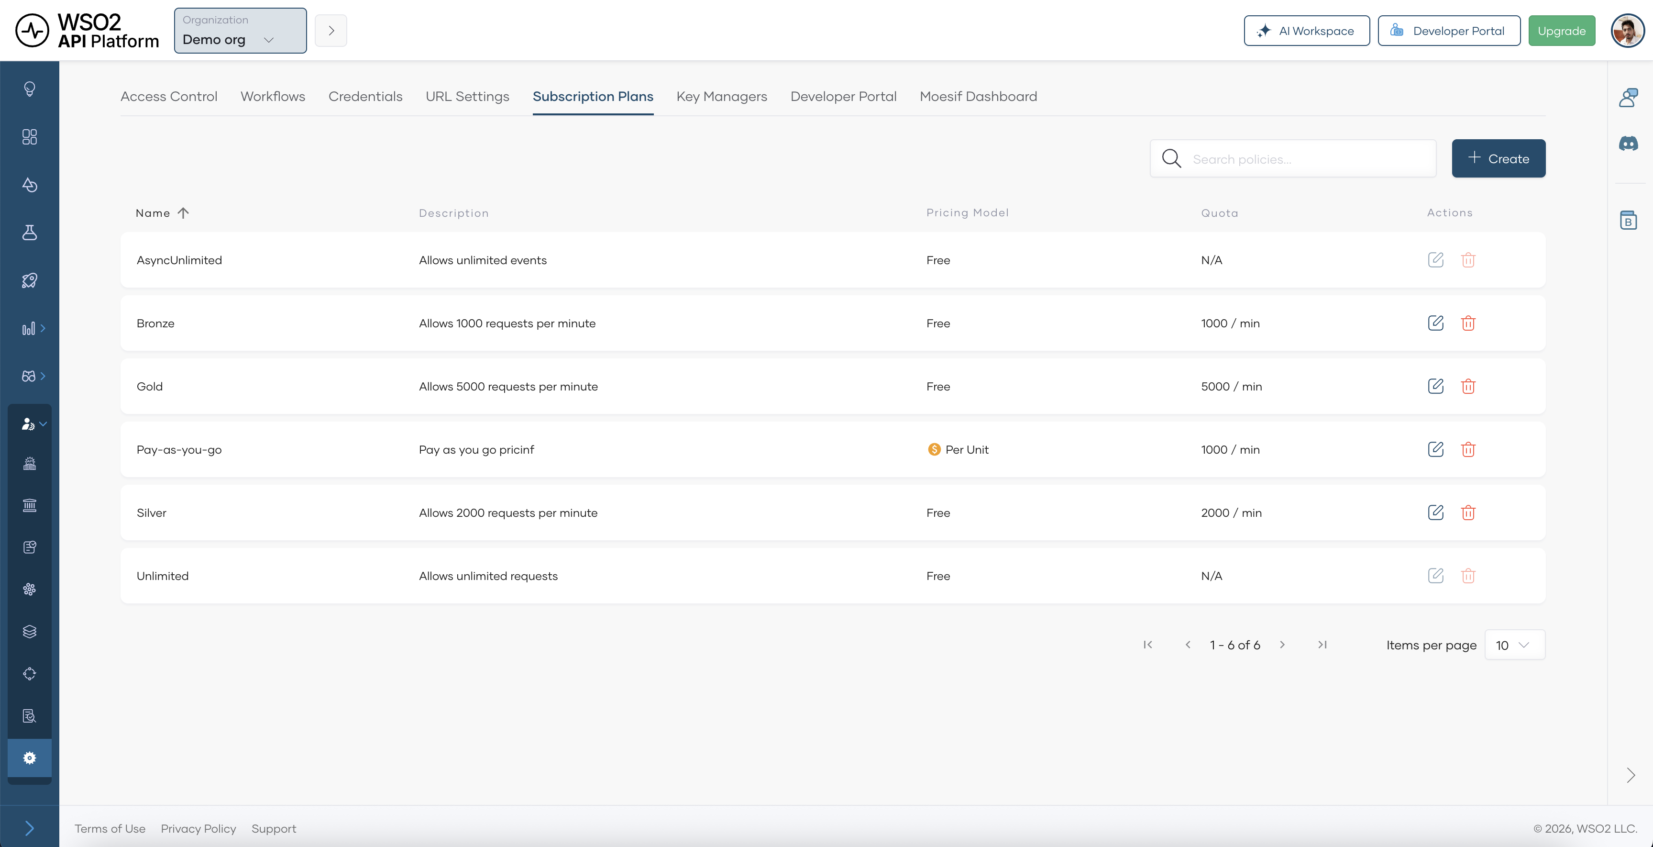Click the rocket deploy icon in sidebar
1653x847 pixels.
pyautogui.click(x=30, y=280)
